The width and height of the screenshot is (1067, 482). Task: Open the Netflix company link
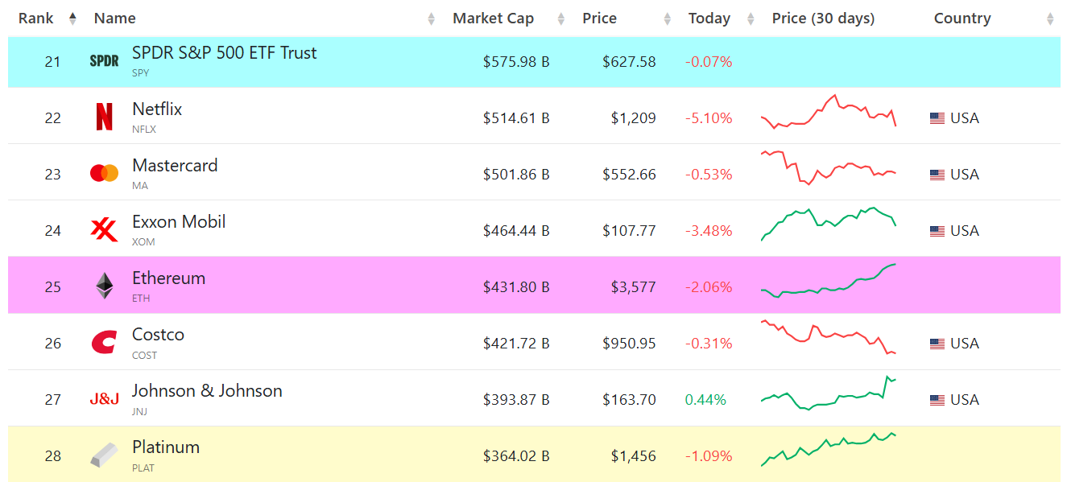[157, 109]
